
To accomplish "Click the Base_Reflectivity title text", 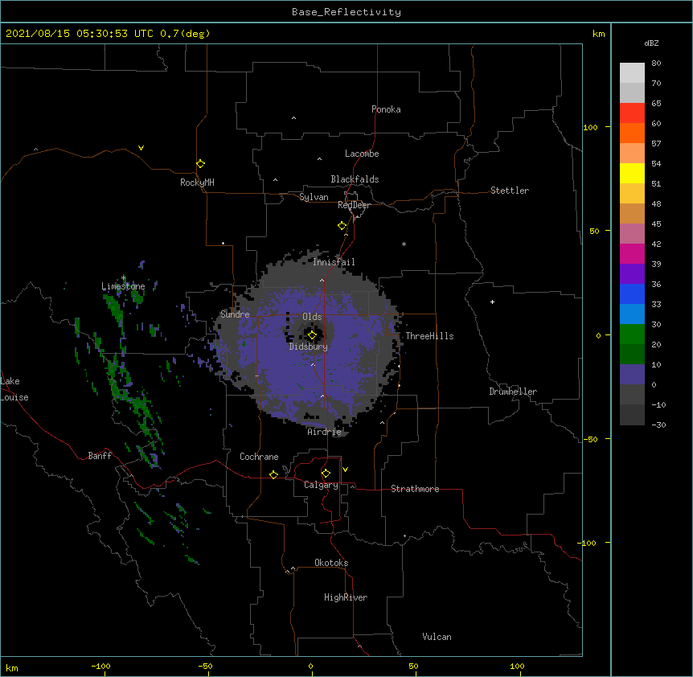I will click(x=346, y=12).
